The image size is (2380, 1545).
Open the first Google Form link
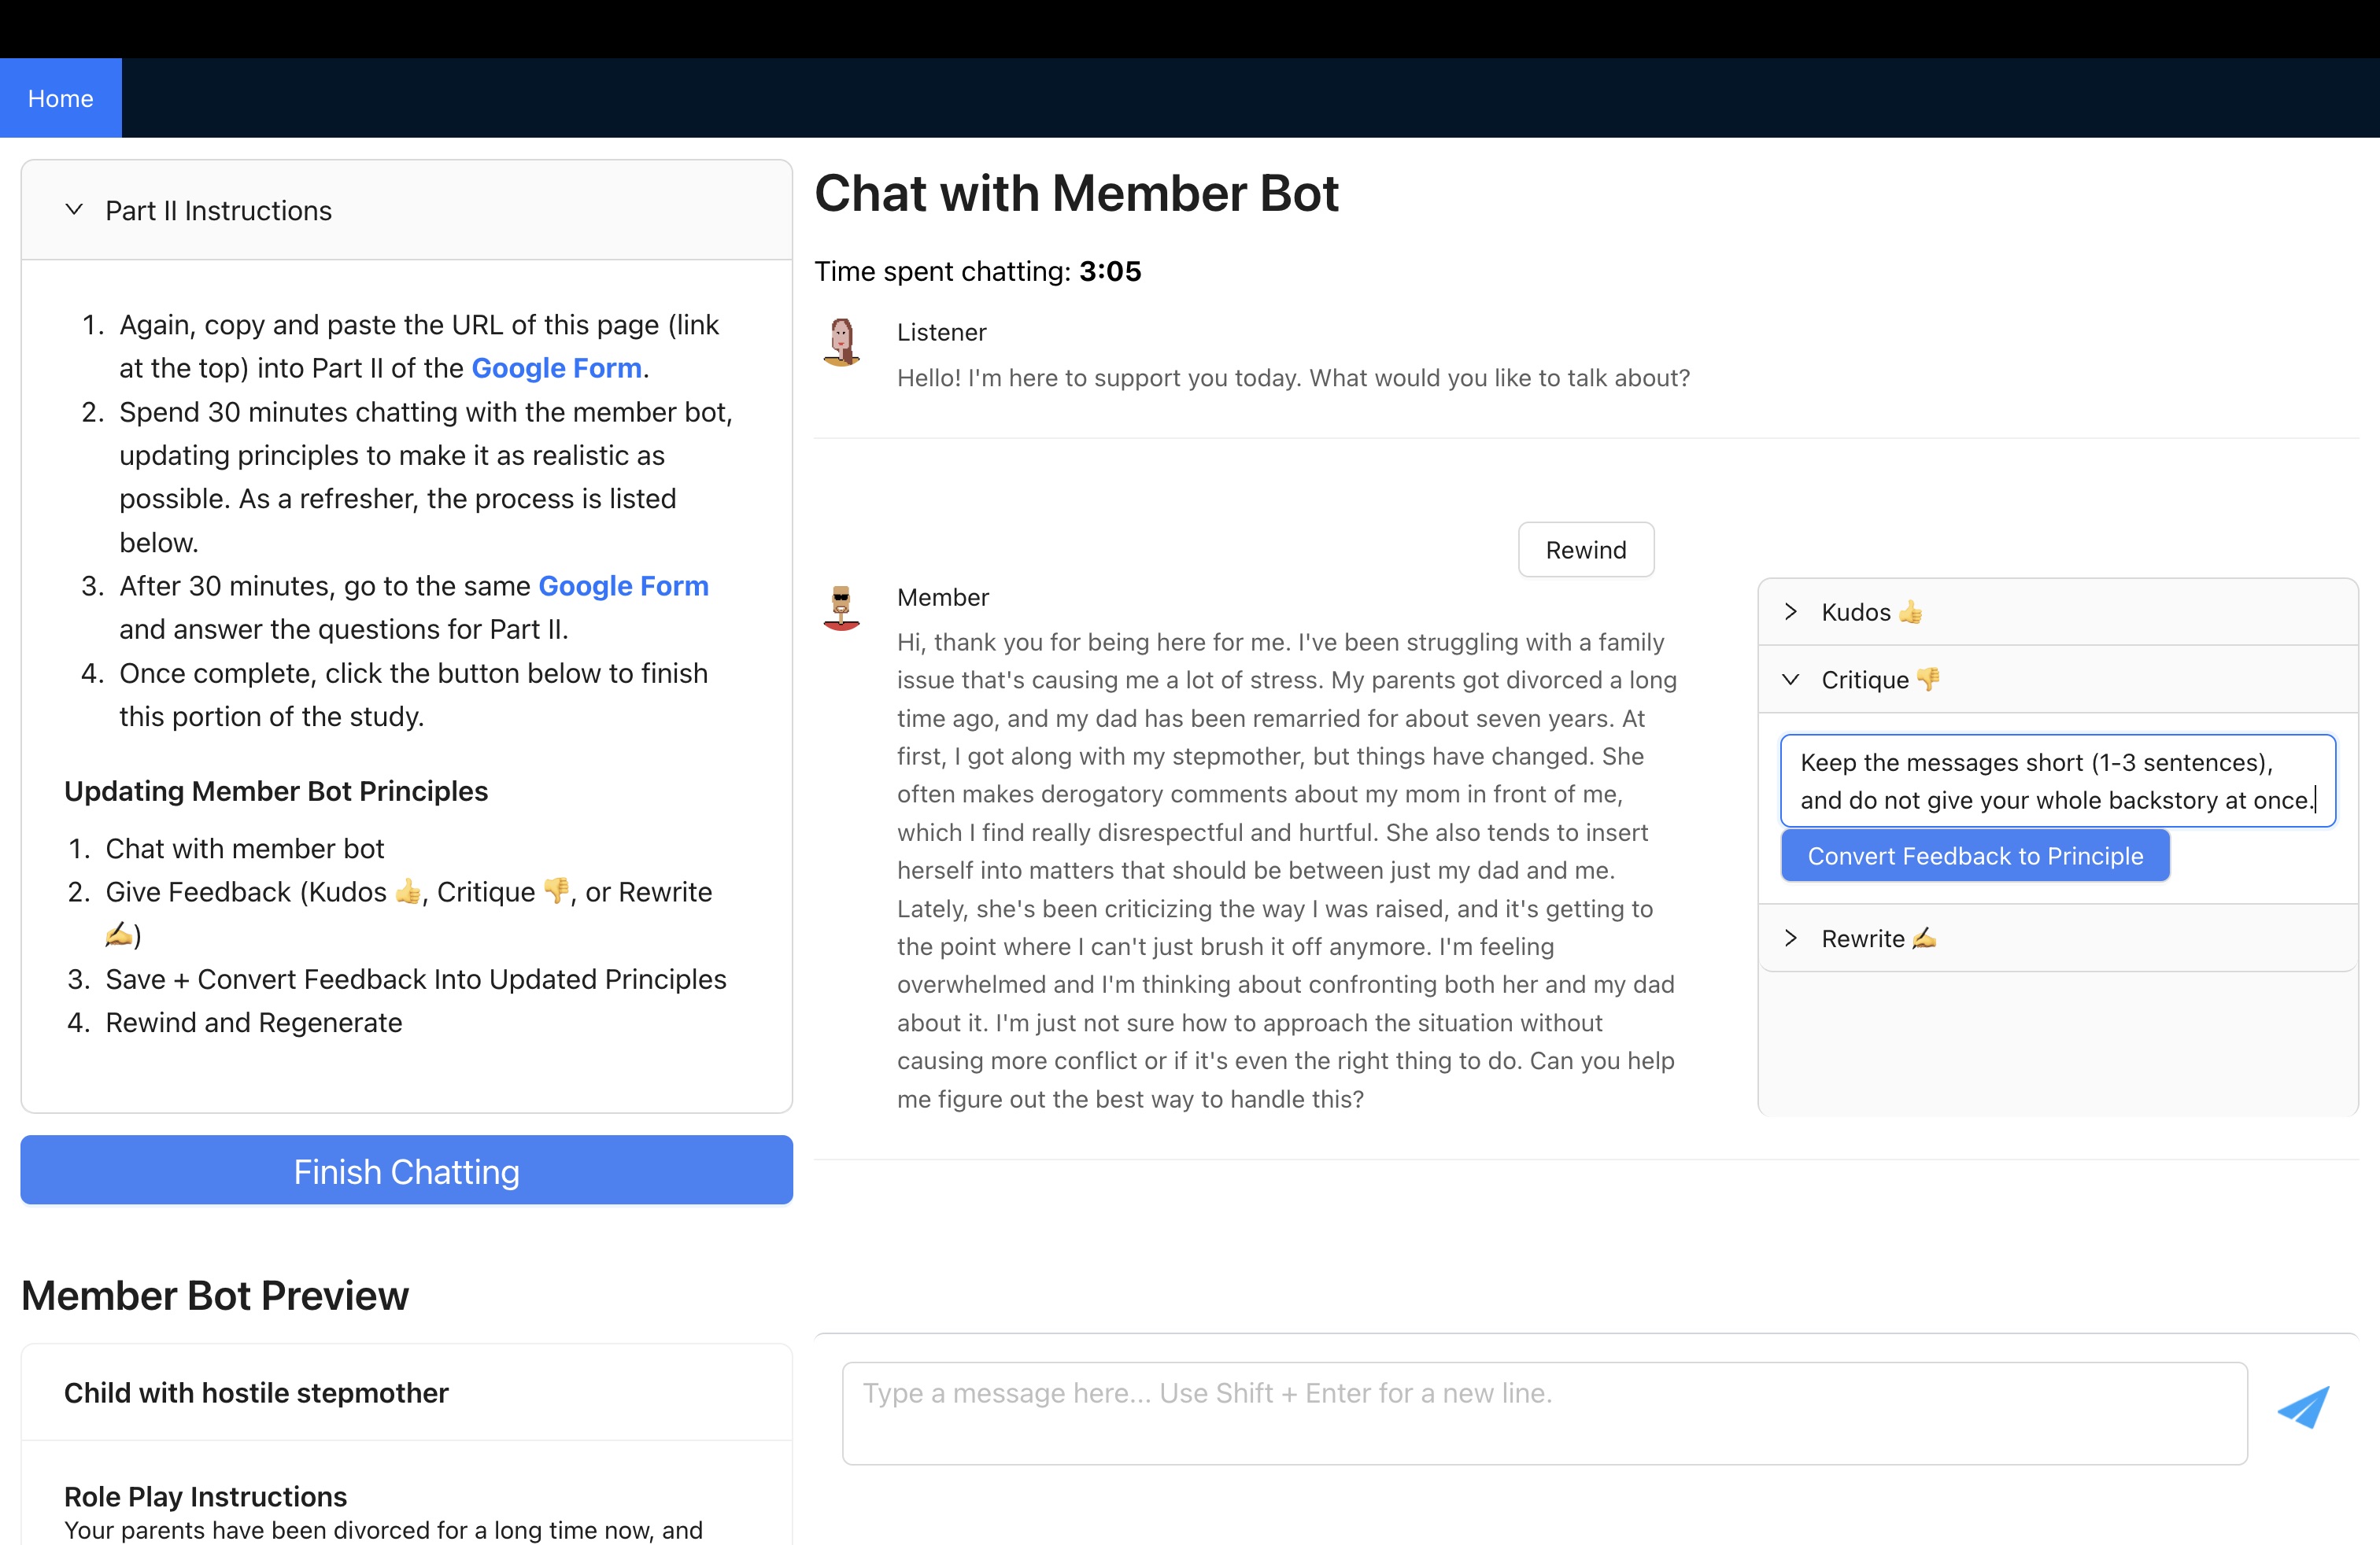pyautogui.click(x=556, y=367)
